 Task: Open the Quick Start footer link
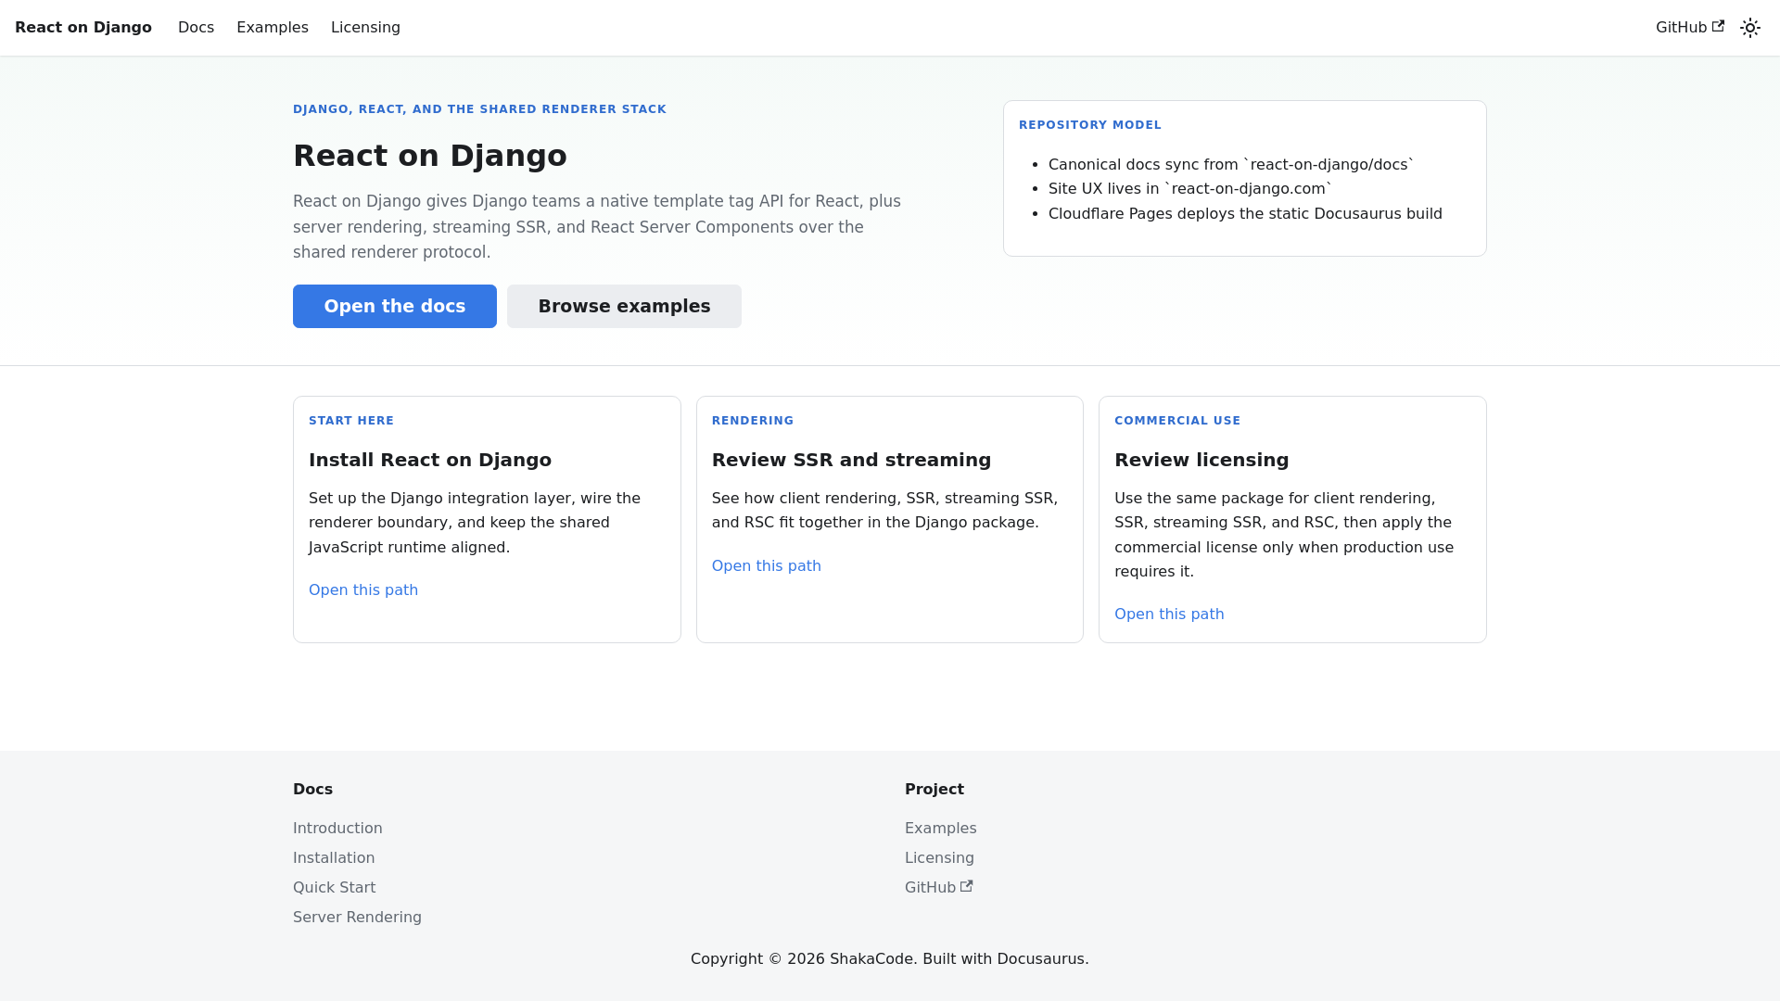tap(334, 888)
